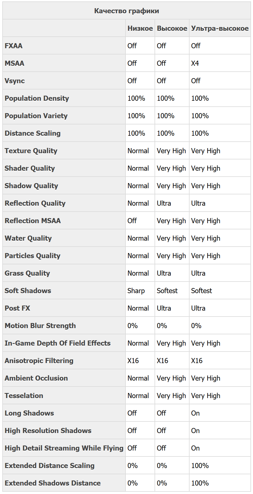Viewport: 253px width, 494px height.
Task: Click the Reflection MSAA row label
Action: coord(33,221)
